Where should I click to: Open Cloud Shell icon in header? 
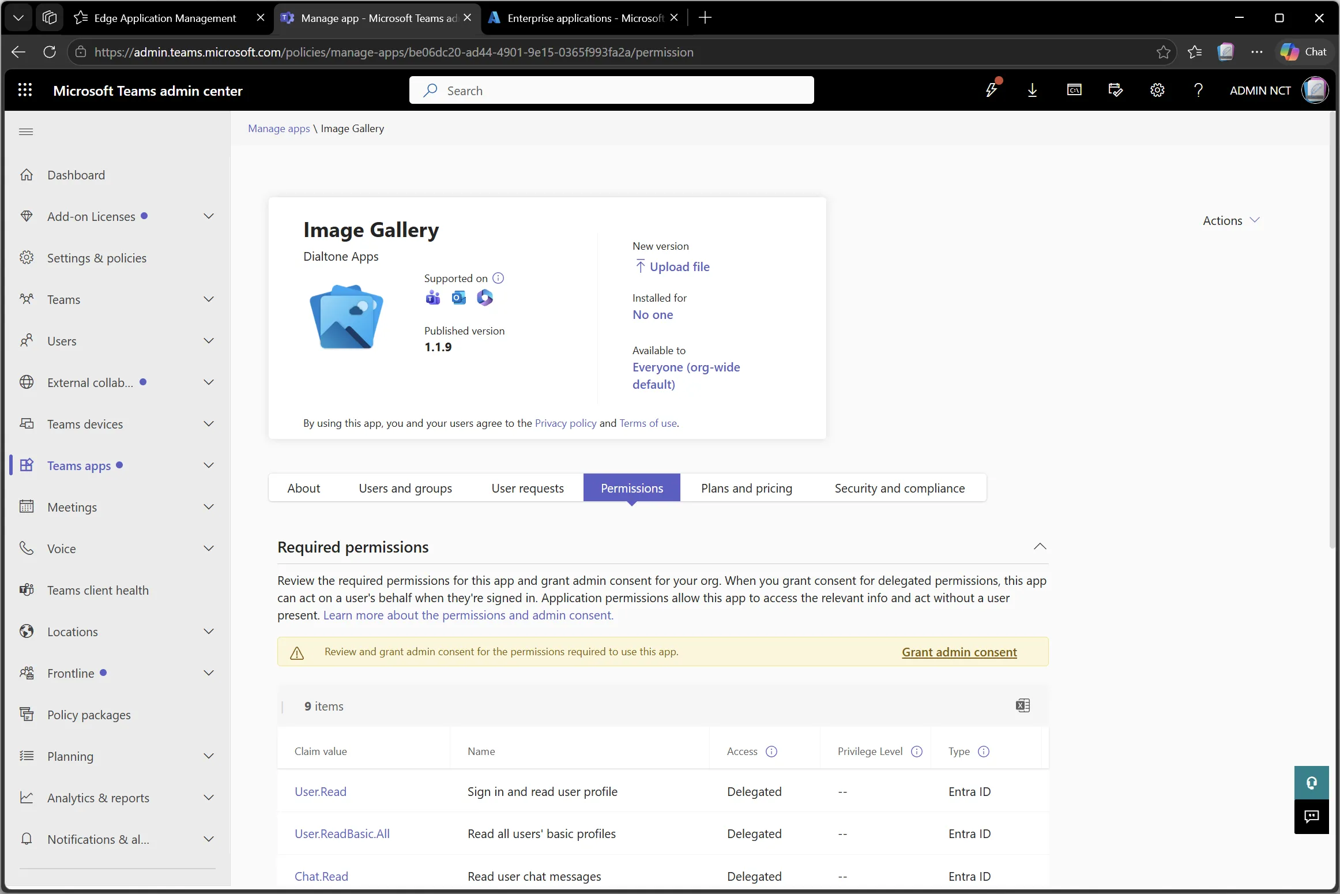point(1074,90)
